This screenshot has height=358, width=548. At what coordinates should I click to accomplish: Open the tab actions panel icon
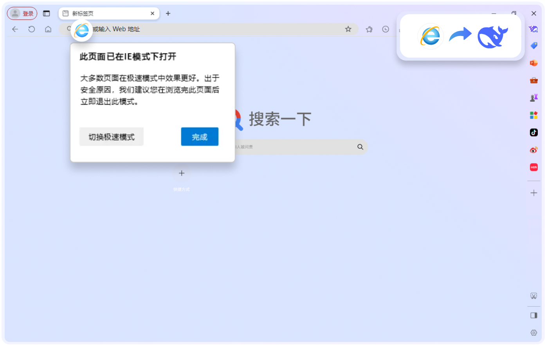(x=47, y=13)
